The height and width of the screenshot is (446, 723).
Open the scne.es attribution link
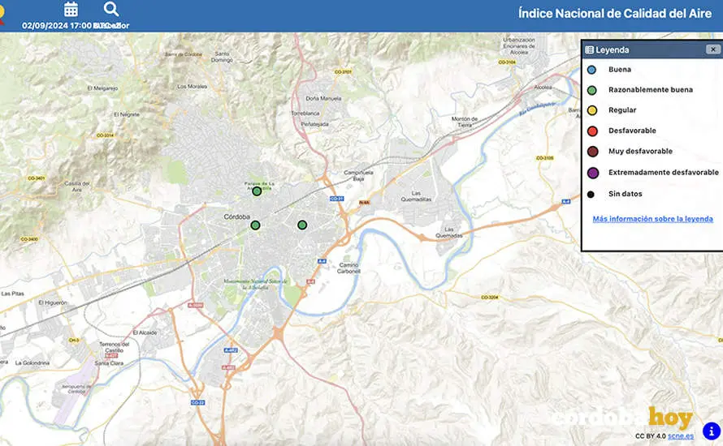pyautogui.click(x=681, y=436)
